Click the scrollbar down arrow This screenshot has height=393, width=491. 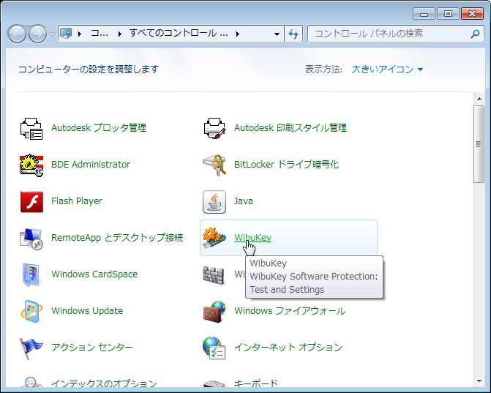coord(479,381)
